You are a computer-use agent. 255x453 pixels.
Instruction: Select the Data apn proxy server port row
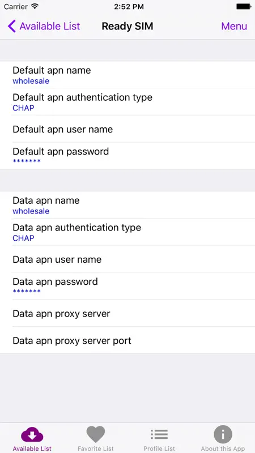127,340
